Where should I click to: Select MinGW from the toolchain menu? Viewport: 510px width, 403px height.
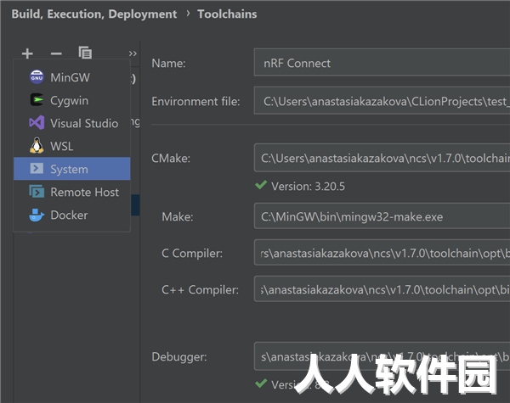[72, 77]
